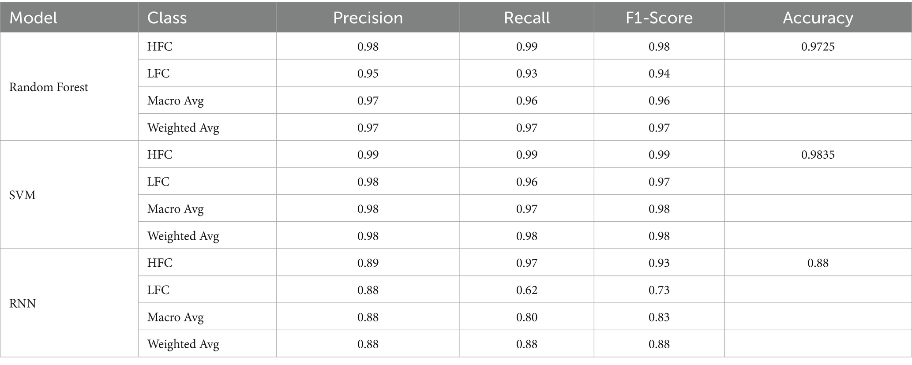Click the Precision column header
Screen dimensions: 912x365
tap(368, 18)
